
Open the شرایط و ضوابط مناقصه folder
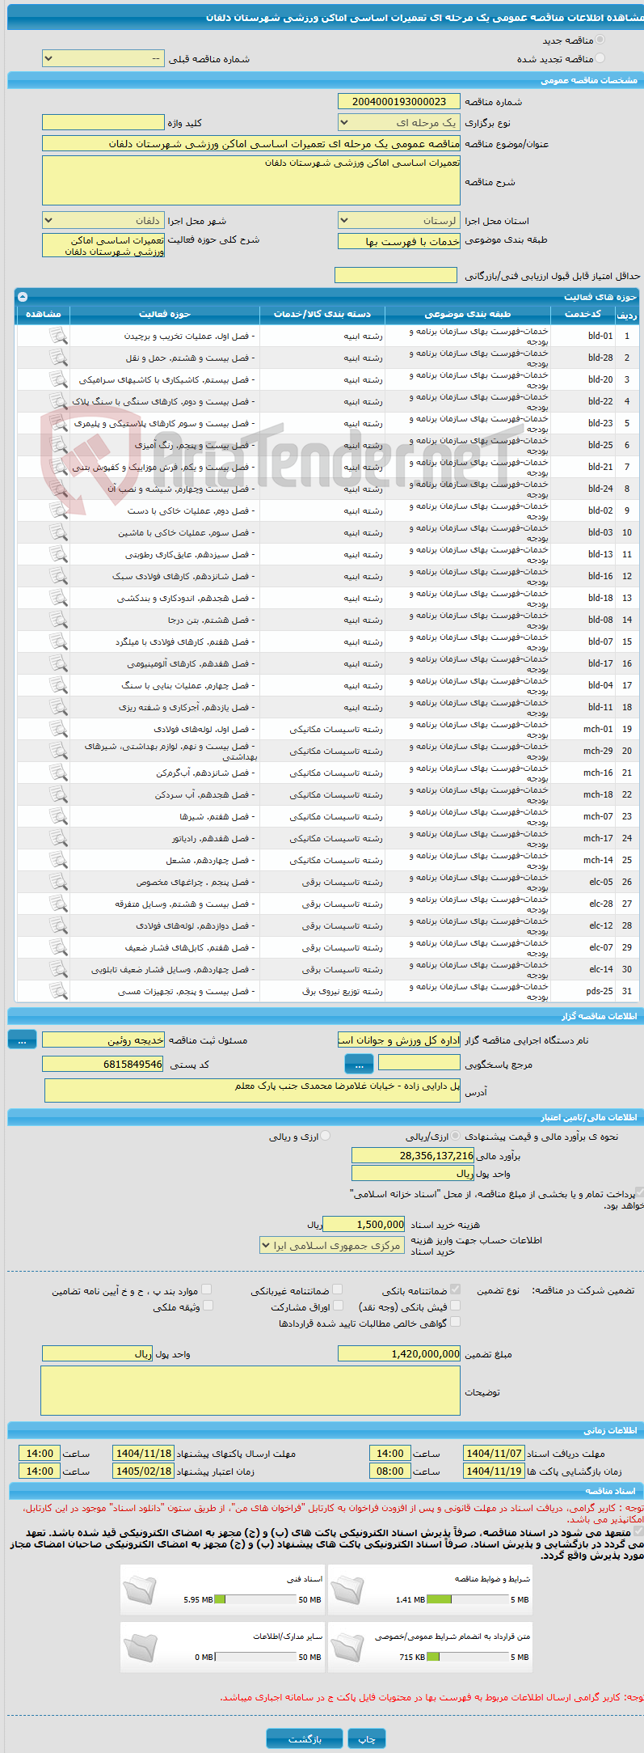pyautogui.click(x=347, y=1590)
